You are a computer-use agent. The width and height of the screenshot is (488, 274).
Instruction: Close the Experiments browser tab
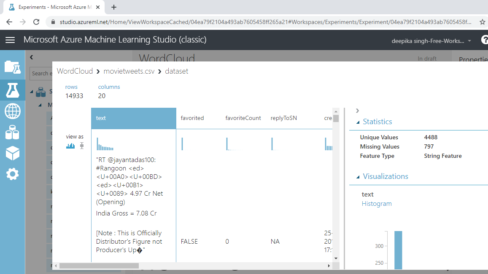(x=98, y=7)
